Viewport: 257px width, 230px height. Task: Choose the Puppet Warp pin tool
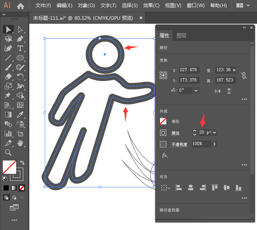pos(8,96)
